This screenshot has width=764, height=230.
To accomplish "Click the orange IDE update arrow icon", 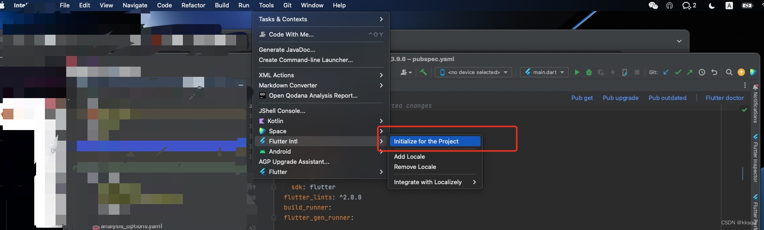I will (741, 72).
